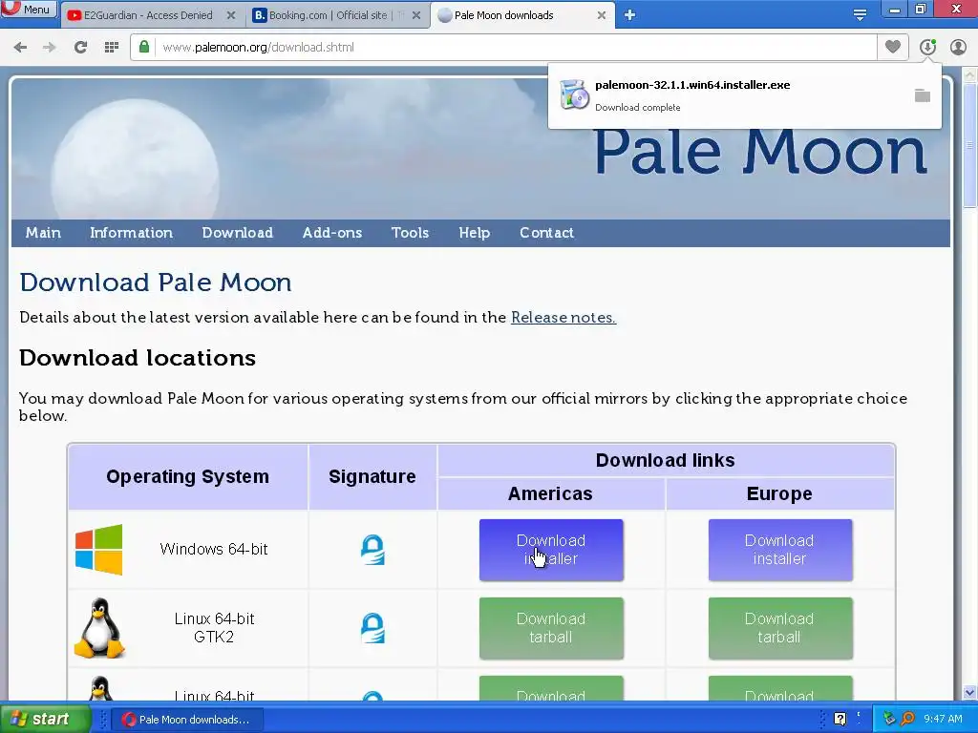The width and height of the screenshot is (978, 733).
Task: Close the E2Guardian tab
Action: [231, 15]
